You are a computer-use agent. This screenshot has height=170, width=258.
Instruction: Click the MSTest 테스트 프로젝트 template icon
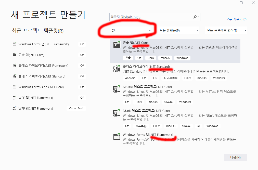point(117,89)
